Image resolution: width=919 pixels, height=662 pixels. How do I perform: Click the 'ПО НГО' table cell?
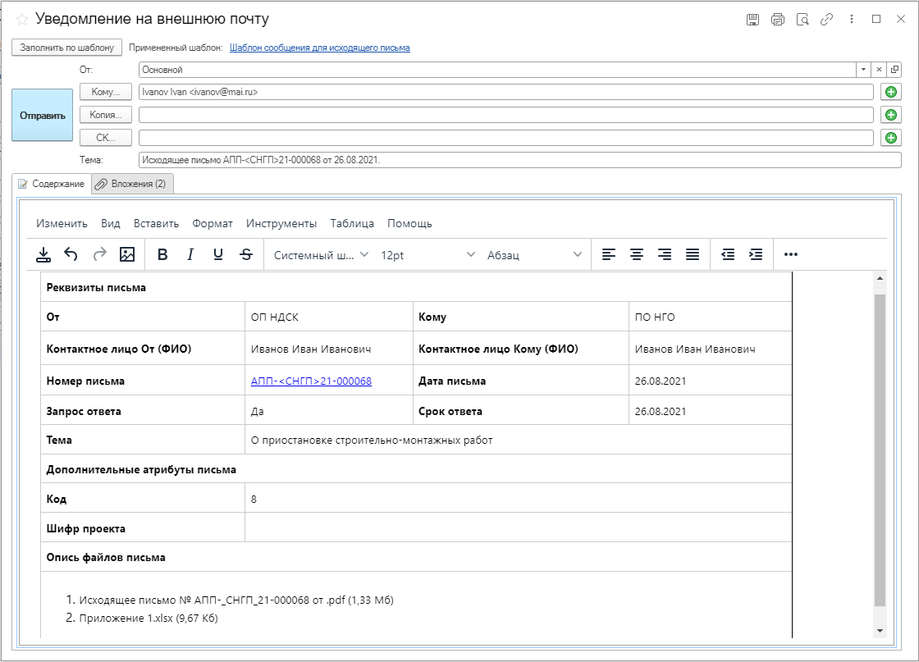[x=710, y=317]
